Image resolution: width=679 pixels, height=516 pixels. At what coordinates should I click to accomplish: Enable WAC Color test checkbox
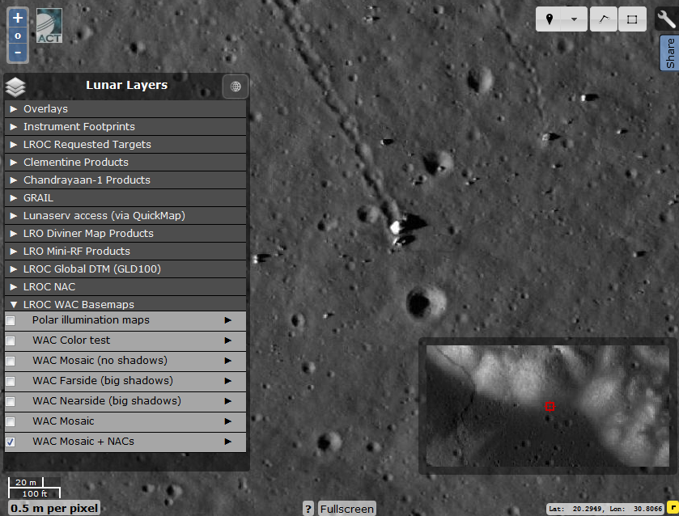click(x=11, y=340)
